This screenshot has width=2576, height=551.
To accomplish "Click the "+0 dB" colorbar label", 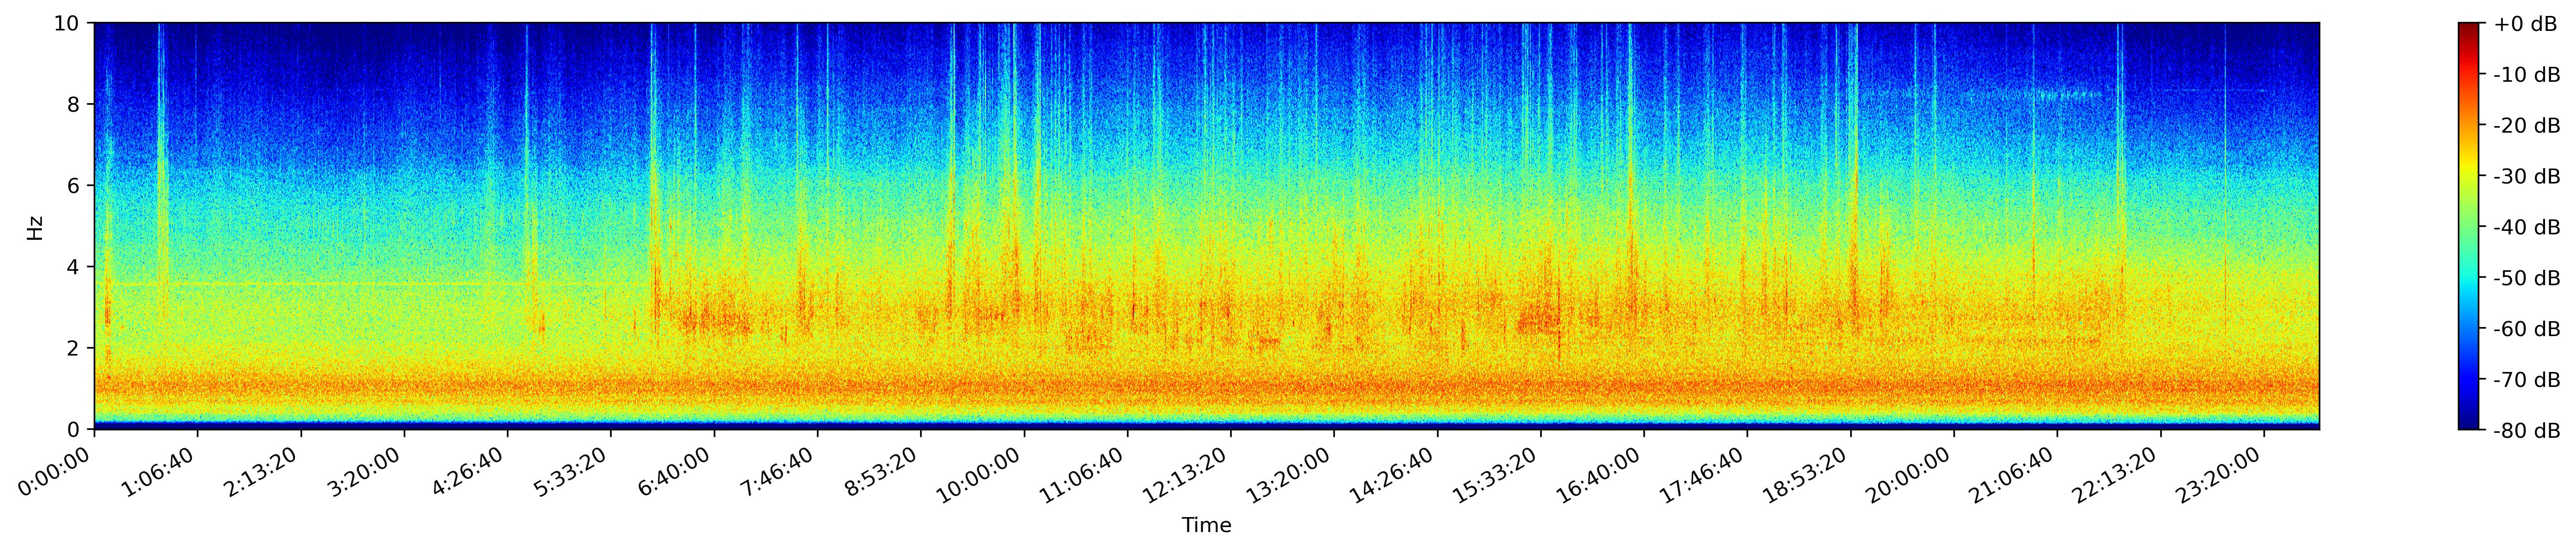I will coord(2525,24).
